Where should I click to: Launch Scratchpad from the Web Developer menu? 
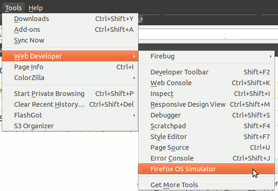tap(207, 126)
